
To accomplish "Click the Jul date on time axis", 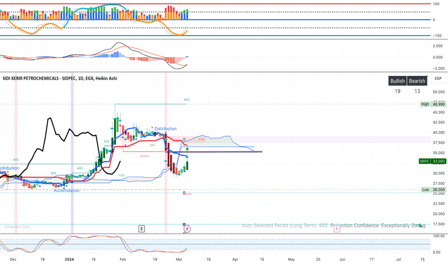I will click(398, 259).
